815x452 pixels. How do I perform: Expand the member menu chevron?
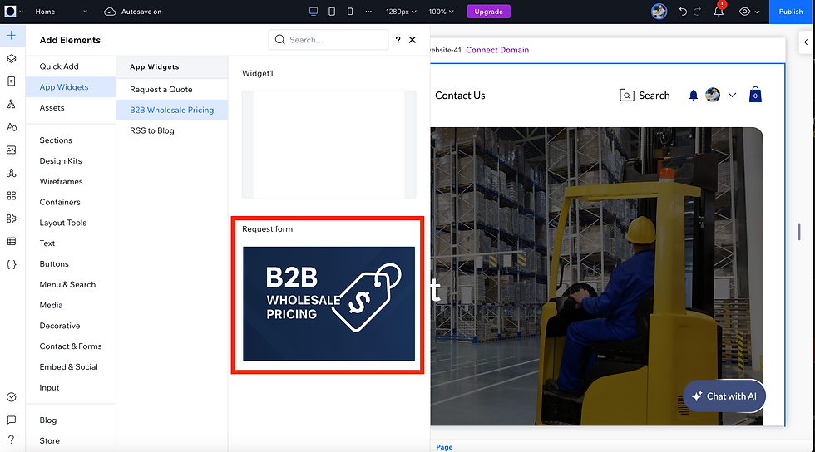point(733,95)
